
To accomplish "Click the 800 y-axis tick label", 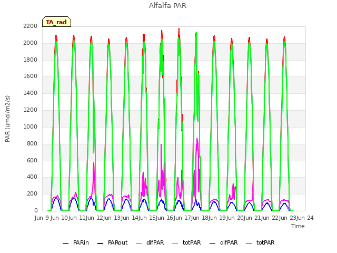I will [x=32, y=144].
